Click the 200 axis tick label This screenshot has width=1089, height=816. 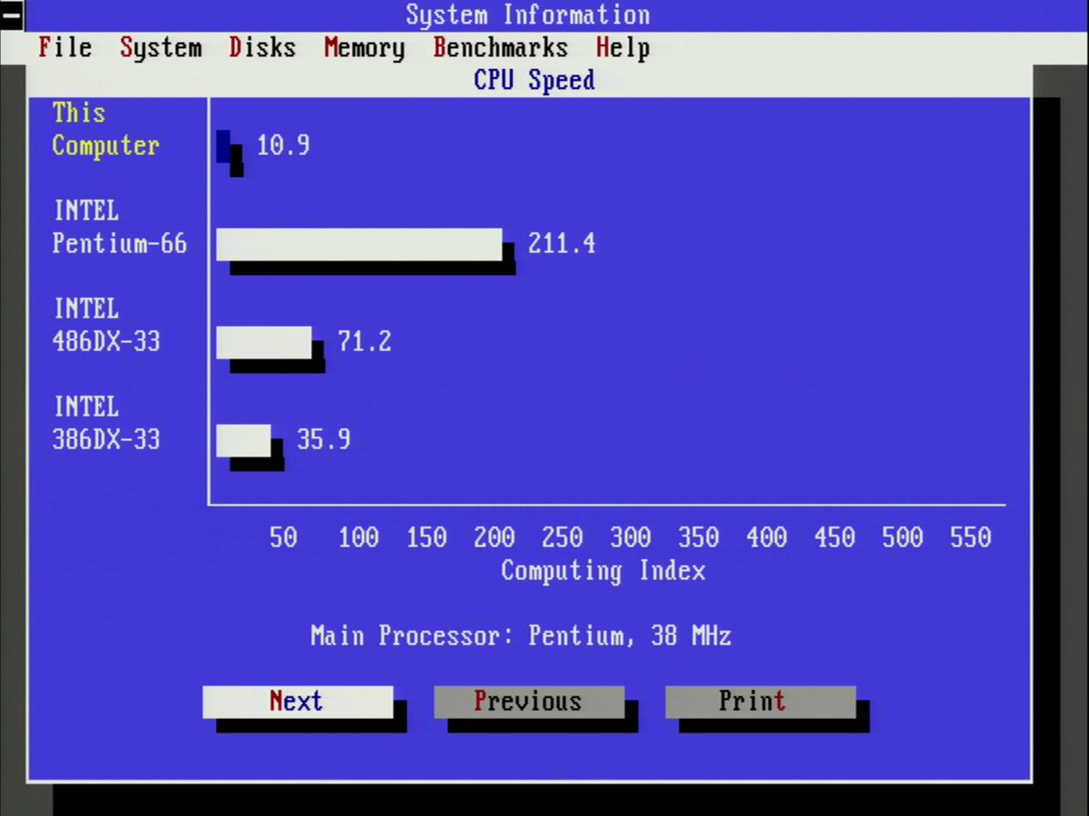tap(495, 537)
